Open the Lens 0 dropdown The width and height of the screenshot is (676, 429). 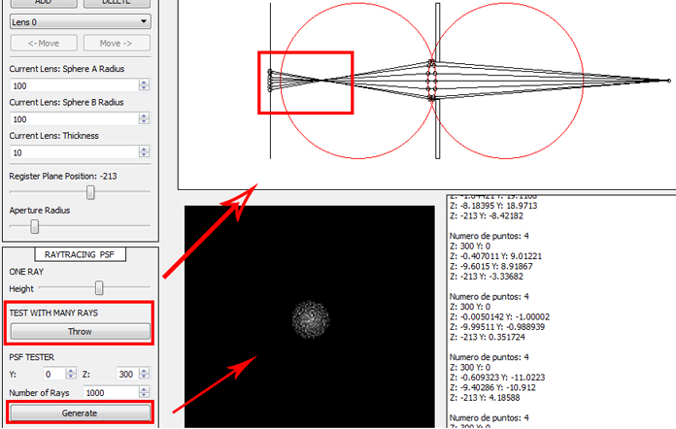(81, 21)
